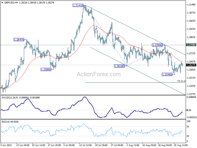Click the 13 Jun 04:00 time label
The image size is (197, 148).
[x=23, y=145]
